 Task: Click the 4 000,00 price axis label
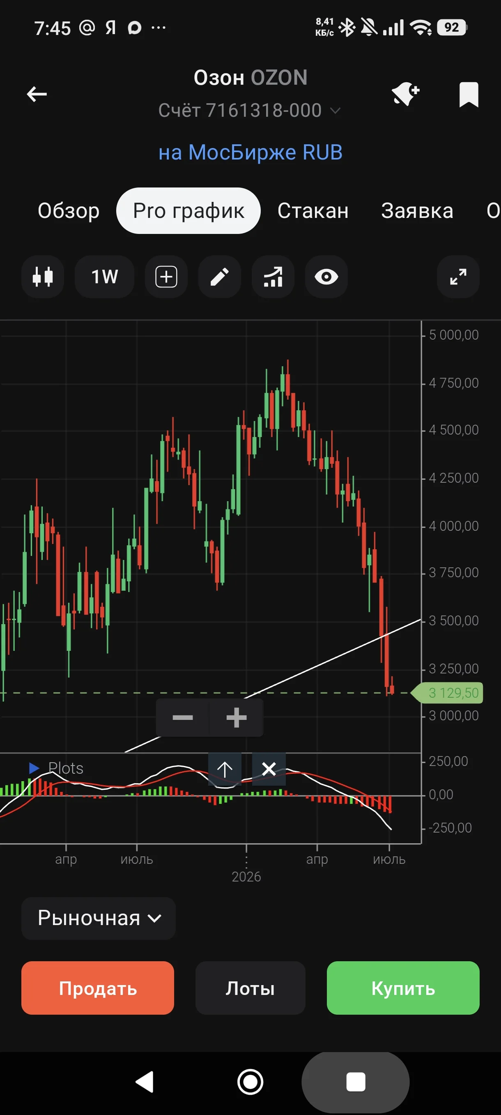[x=453, y=526]
